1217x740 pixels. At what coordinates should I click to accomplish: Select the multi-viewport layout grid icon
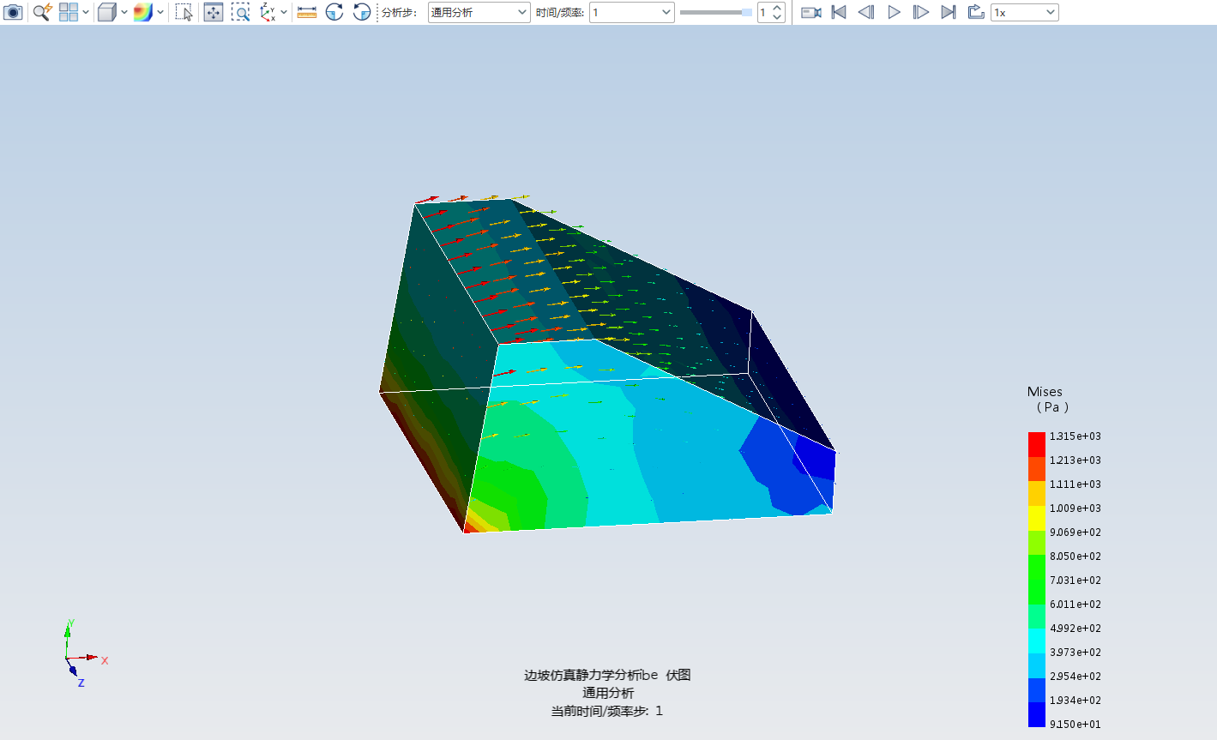point(69,12)
